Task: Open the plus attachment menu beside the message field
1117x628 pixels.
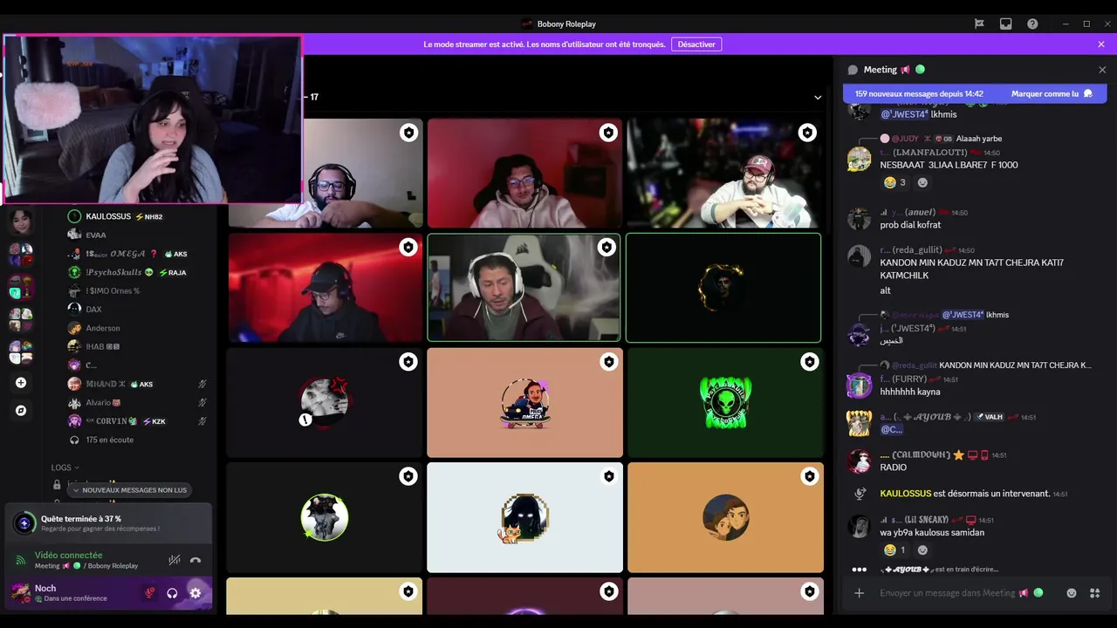Action: 860,593
